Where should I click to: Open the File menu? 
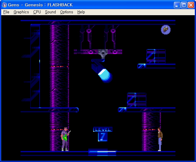(x=6, y=12)
